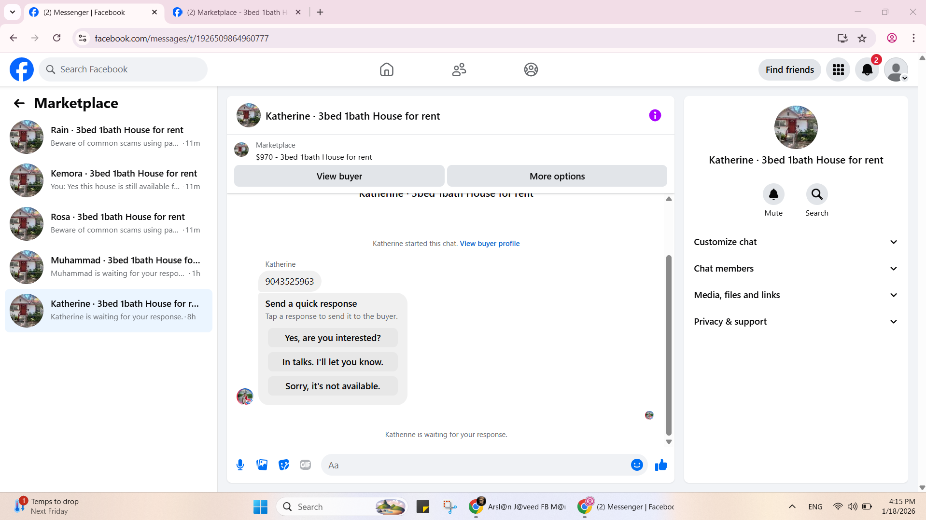Expand Privacy & support section
926x520 pixels.
(x=796, y=322)
